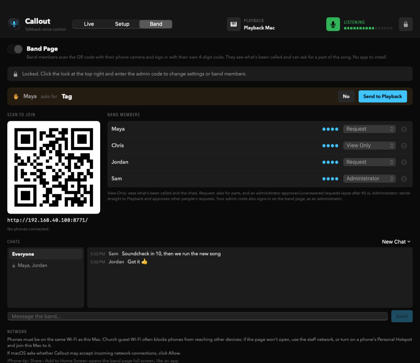Click Sam's name in members list
The height and width of the screenshot is (363, 420).
click(117, 179)
